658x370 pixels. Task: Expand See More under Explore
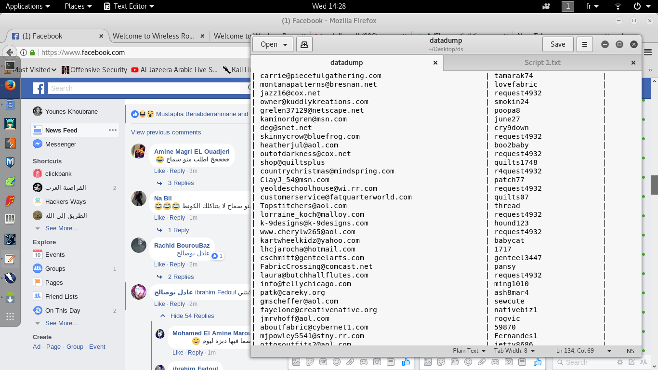[x=61, y=323]
